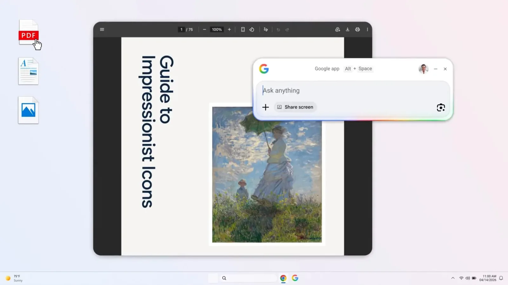Save the PDF to Google Drive
508x285 pixels.
coord(338,29)
